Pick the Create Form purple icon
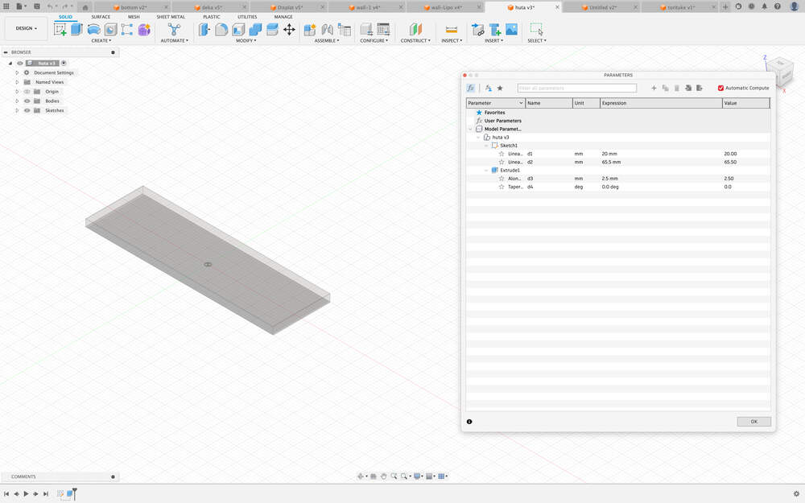The height and width of the screenshot is (503, 805). 144,29
